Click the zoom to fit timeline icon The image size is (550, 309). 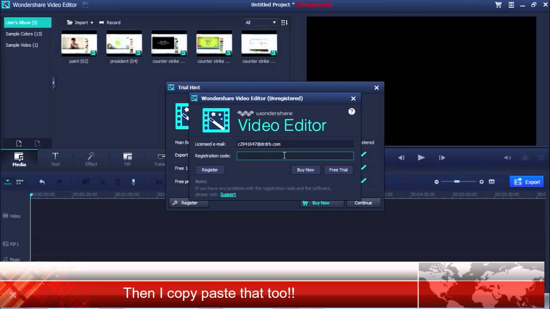[x=492, y=182]
